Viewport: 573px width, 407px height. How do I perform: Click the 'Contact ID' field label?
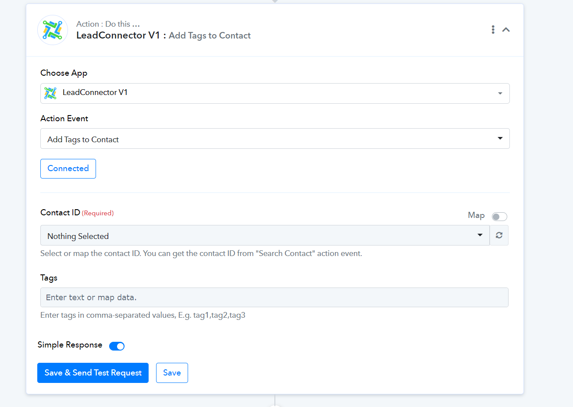tap(60, 213)
